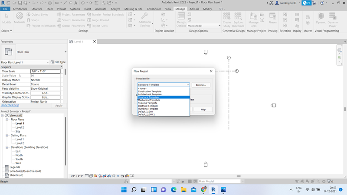Toggle sun path in view control bar

click(x=95, y=176)
